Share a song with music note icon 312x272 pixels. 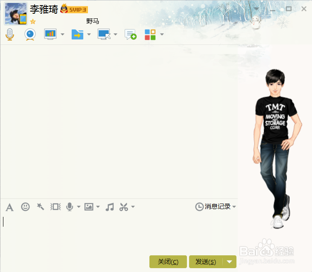click(x=110, y=207)
